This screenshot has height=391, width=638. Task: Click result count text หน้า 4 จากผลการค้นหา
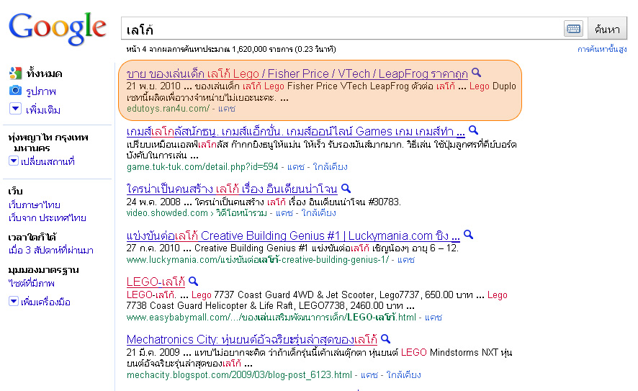tap(230, 49)
